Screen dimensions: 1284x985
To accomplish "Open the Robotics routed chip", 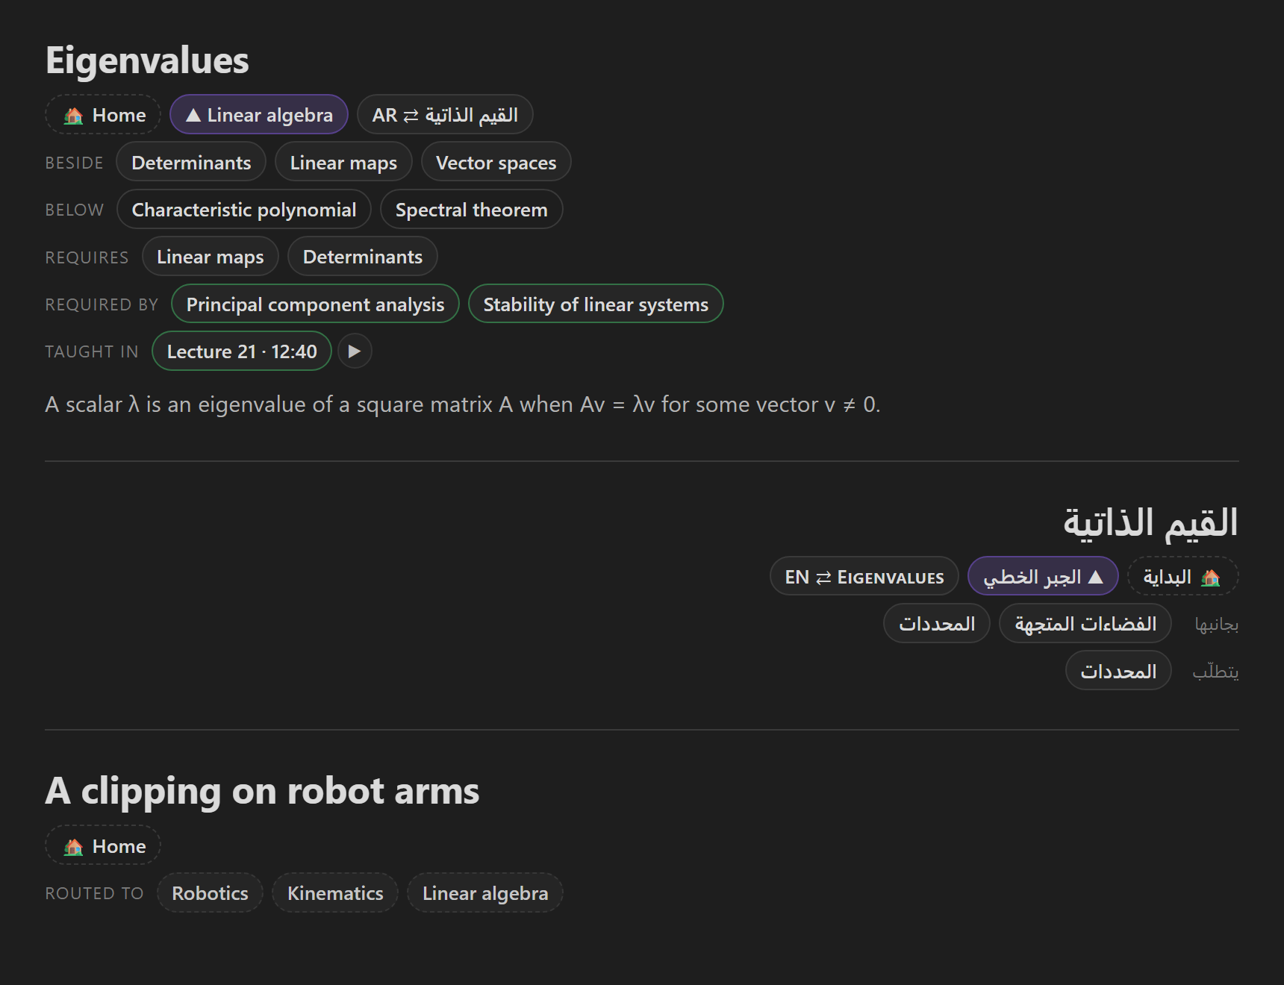I will tap(211, 892).
